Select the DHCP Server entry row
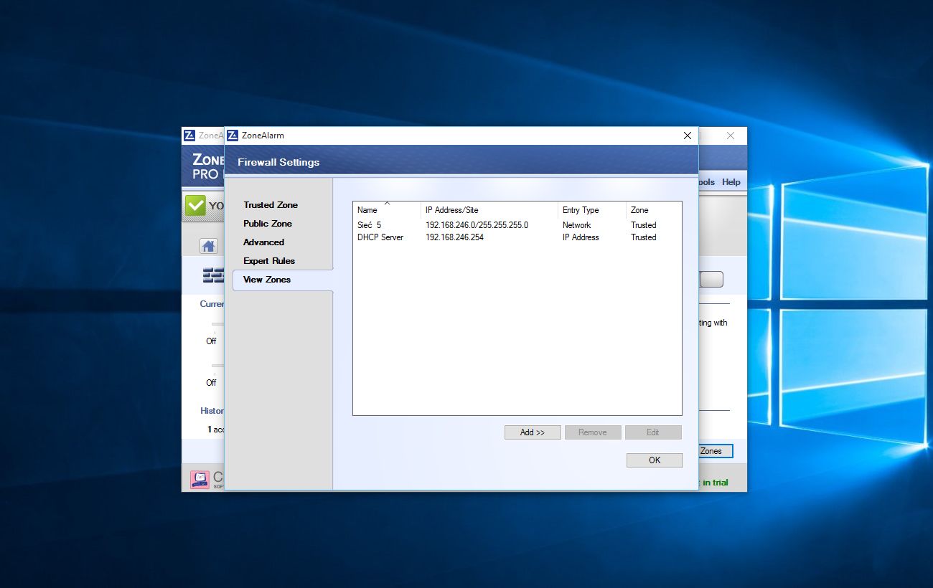The image size is (933, 588). [517, 237]
